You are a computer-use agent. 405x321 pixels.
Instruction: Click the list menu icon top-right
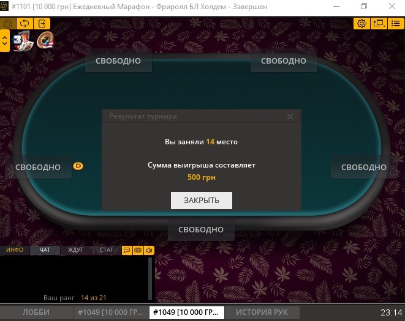coord(396,24)
